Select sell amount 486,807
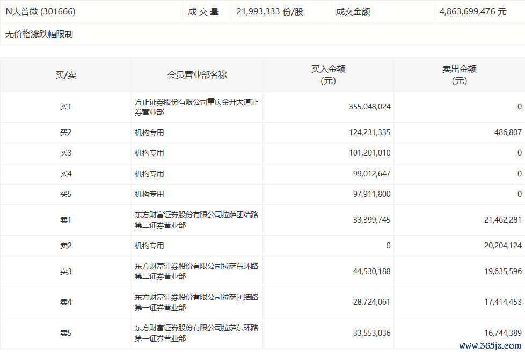This screenshot has height=354, width=525. (x=508, y=132)
